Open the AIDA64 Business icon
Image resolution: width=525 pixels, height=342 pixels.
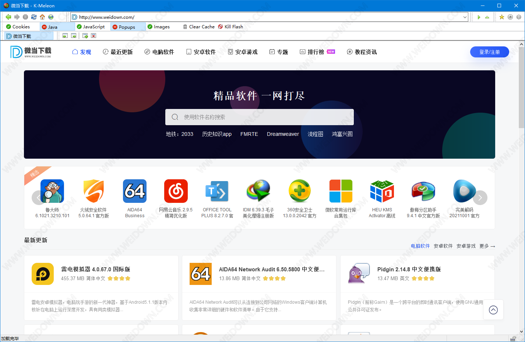coord(135,191)
